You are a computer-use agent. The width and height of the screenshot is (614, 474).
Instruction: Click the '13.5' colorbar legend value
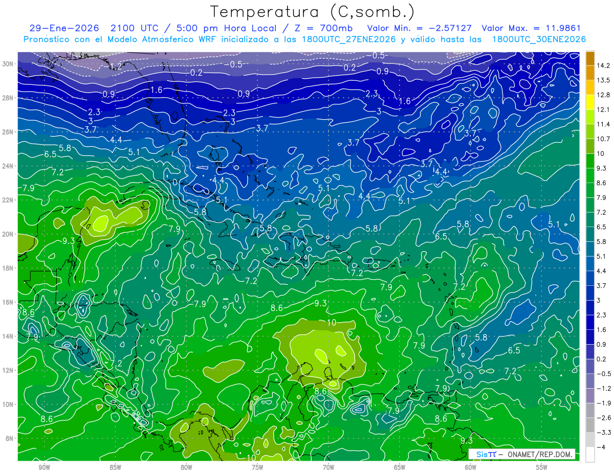click(603, 80)
